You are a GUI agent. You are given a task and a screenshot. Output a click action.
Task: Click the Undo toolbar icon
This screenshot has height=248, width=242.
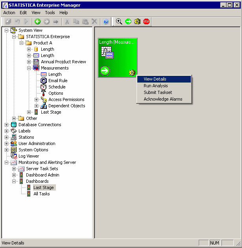click(x=17, y=22)
